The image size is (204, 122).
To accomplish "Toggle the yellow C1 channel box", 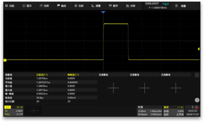I will coord(8,107).
